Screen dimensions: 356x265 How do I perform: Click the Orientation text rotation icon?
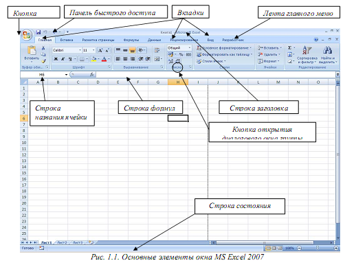coord(141,50)
